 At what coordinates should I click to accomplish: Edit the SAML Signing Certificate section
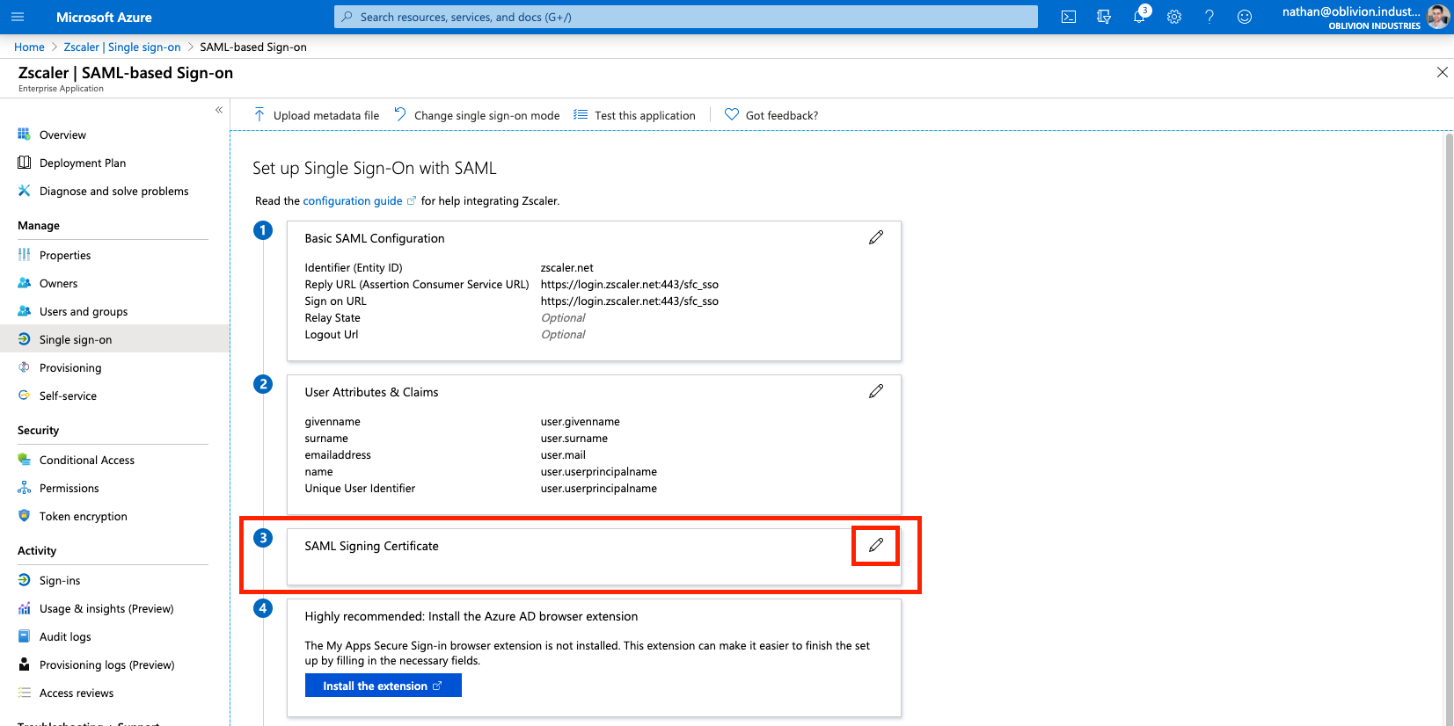click(876, 545)
